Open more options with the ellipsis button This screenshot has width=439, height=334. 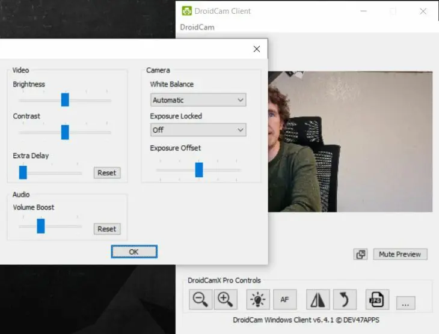click(405, 303)
